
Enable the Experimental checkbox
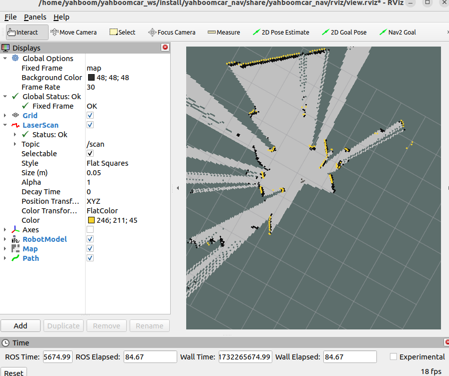pos(393,357)
